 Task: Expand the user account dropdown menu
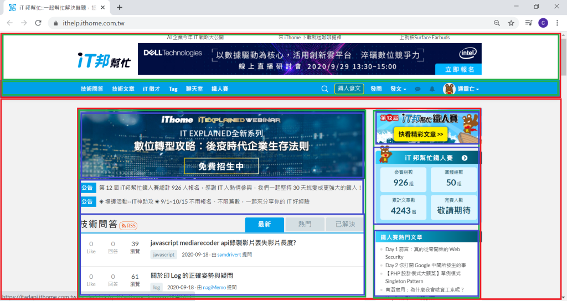(x=468, y=89)
